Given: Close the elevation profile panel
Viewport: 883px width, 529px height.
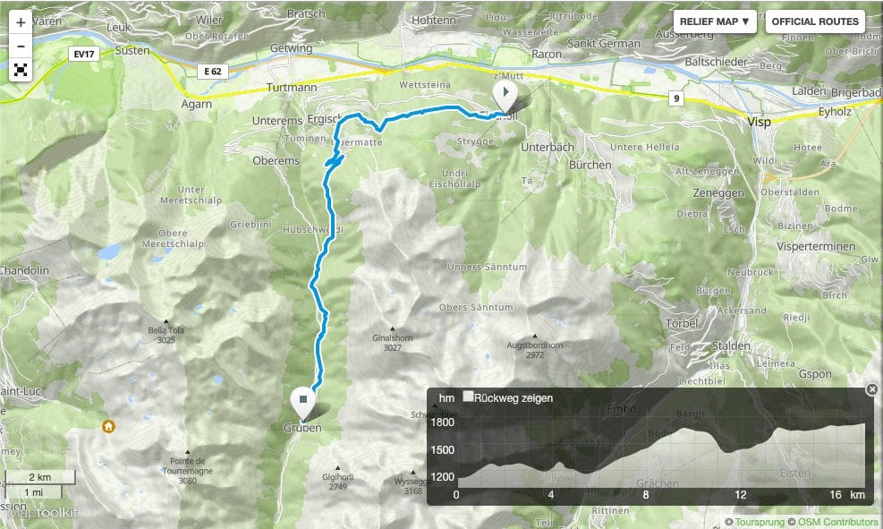Looking at the screenshot, I should [x=871, y=389].
